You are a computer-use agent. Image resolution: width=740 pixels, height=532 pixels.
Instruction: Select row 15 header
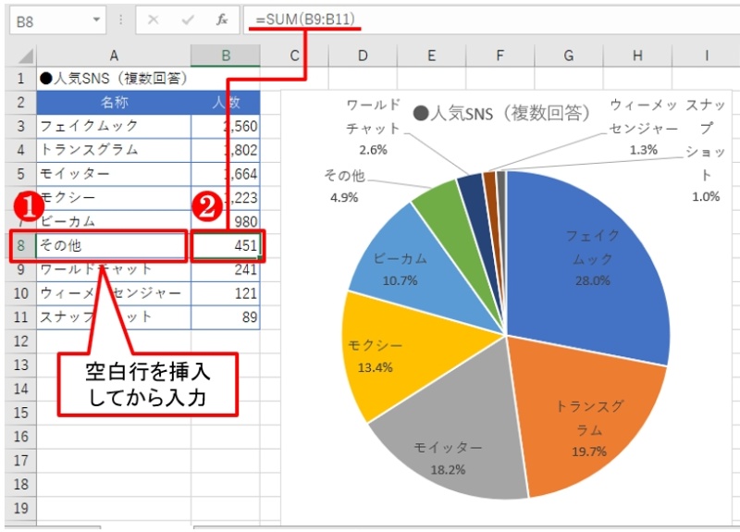[20, 413]
